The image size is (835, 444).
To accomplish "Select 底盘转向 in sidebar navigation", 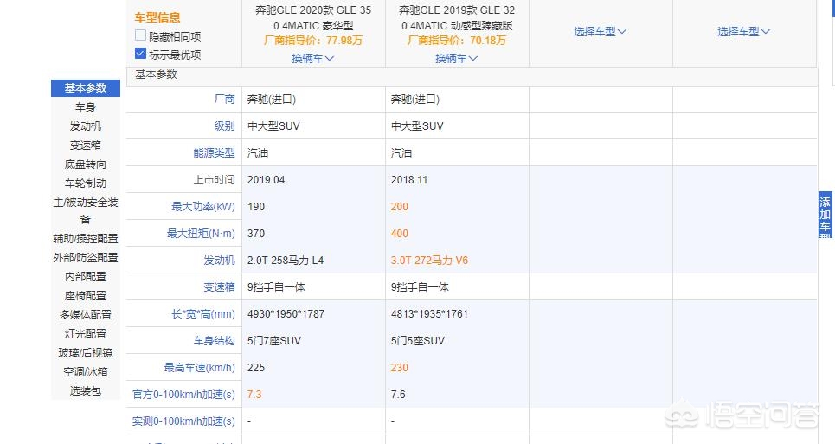I will (x=86, y=164).
